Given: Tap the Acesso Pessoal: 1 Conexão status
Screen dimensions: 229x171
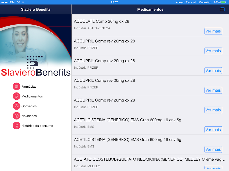Looking at the screenshot, I should click(193, 2).
